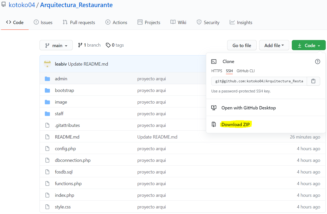The image size is (327, 214).
Task: Click the repository bookmark icon beside kotoko04
Action: (x=3, y=5)
